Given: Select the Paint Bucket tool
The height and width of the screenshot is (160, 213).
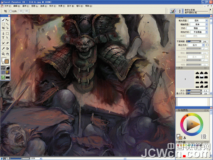Looking at the screenshot, I should pyautogui.click(x=8, y=49).
